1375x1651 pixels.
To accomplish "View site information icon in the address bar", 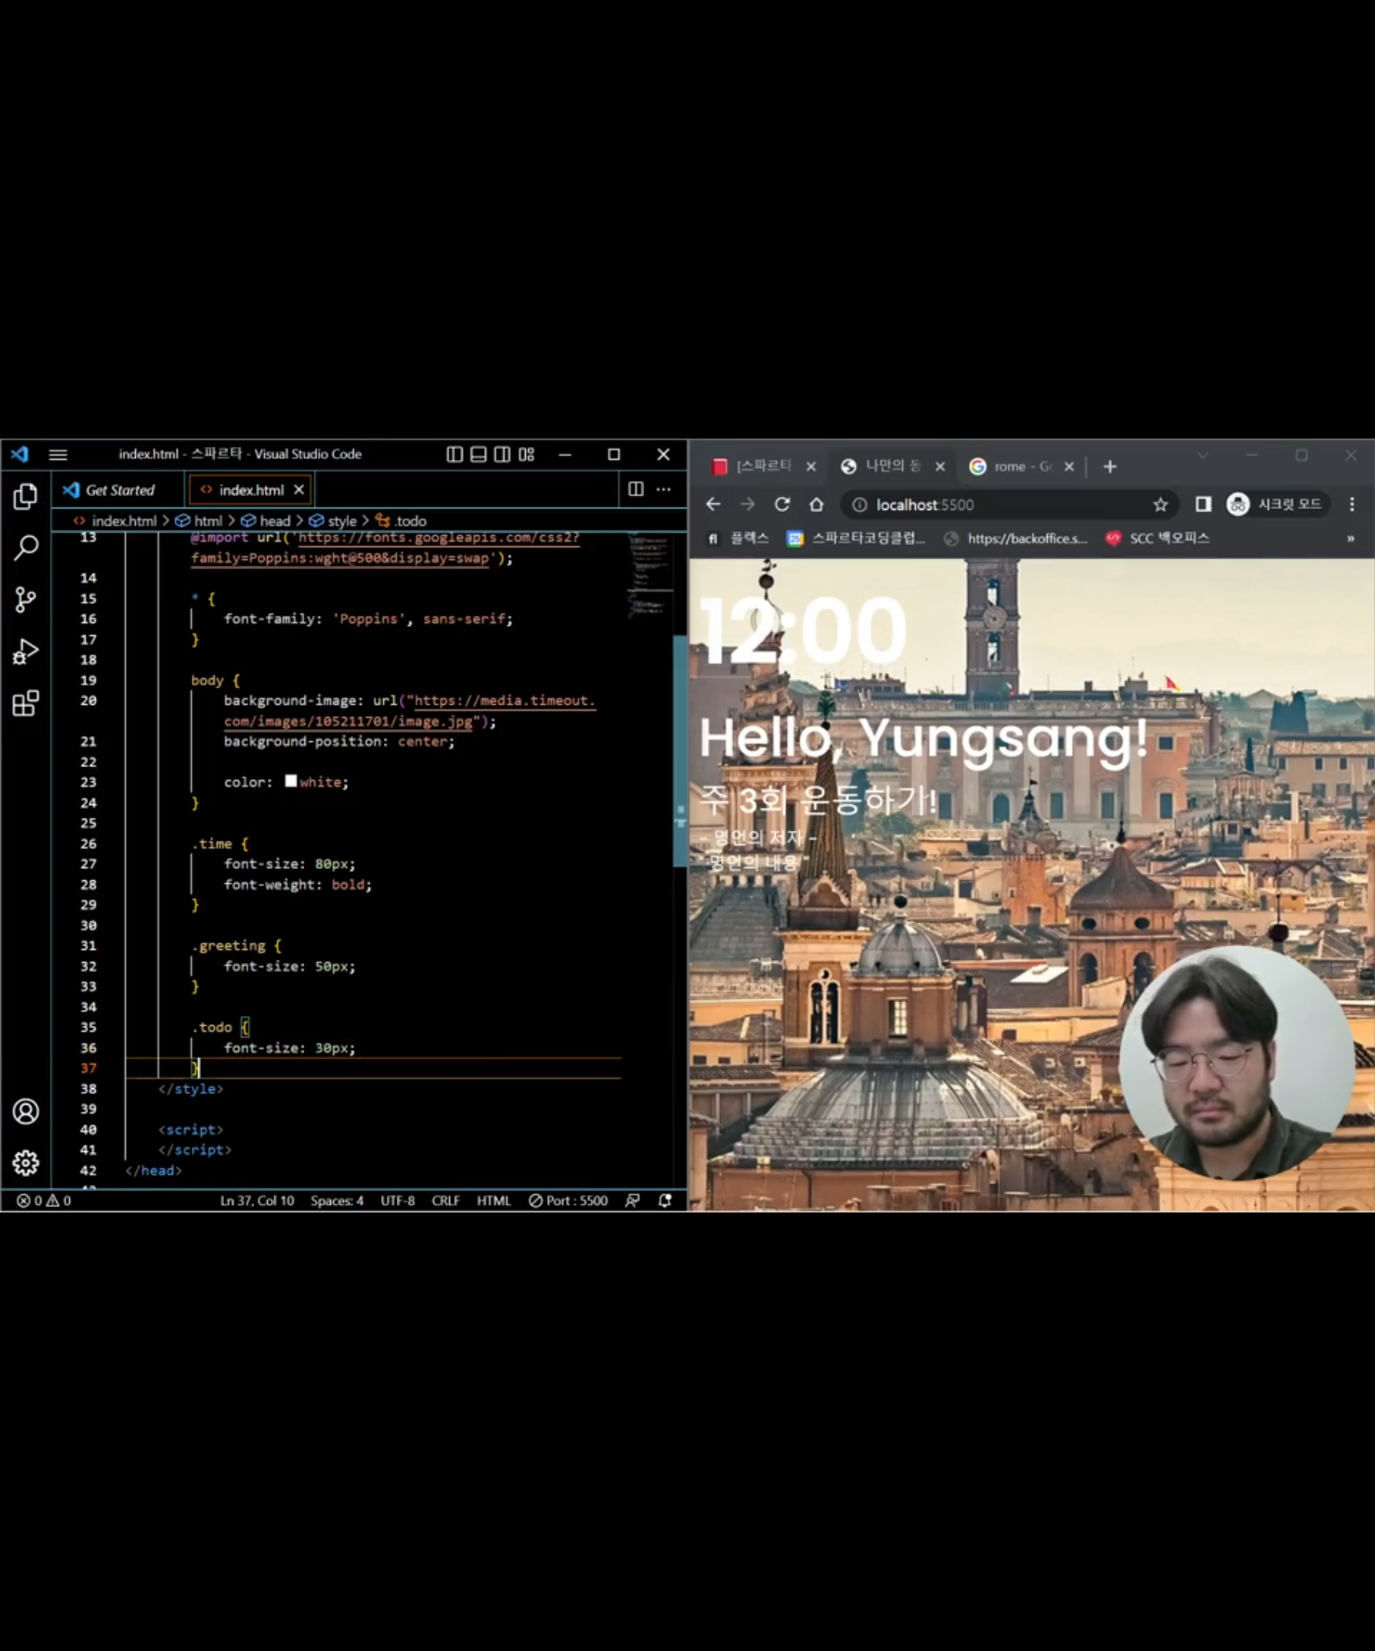I will 860,505.
